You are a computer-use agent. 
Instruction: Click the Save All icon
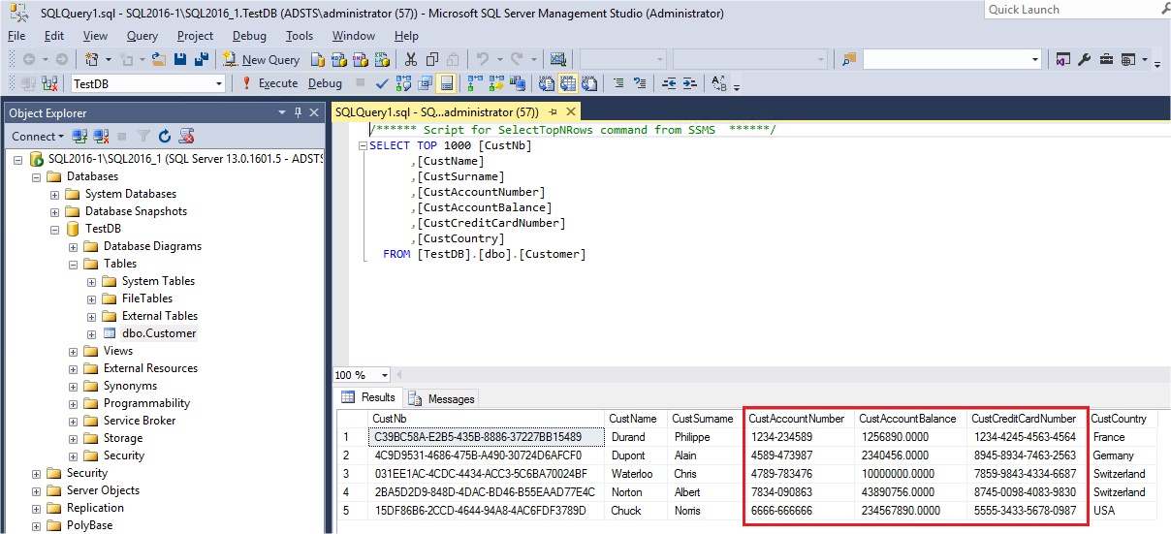(202, 59)
